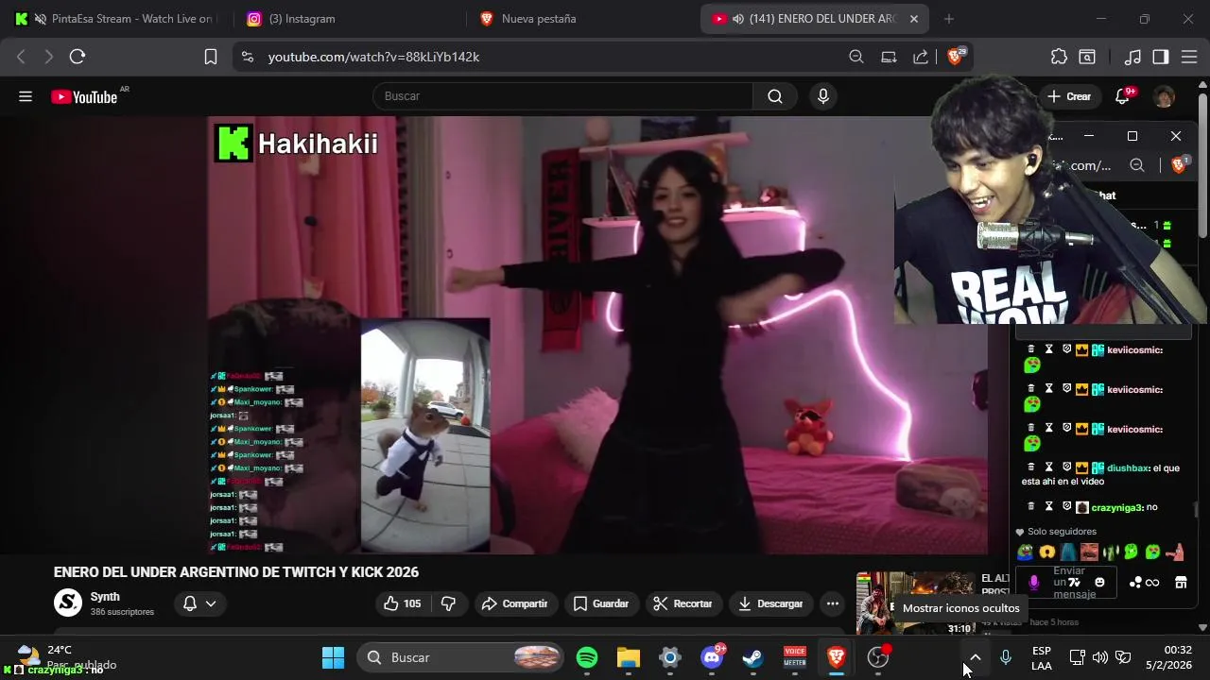This screenshot has height=680, width=1210.
Task: Start voice search with the microphone icon
Action: (823, 96)
